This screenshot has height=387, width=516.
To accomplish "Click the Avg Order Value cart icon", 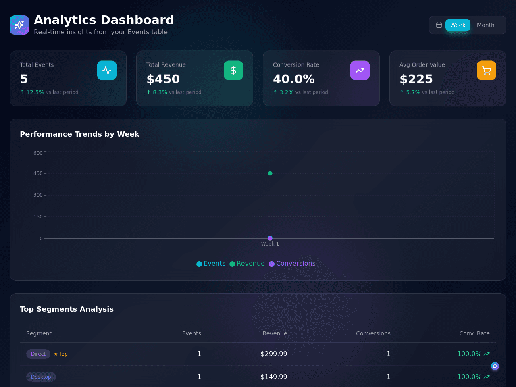I will [487, 71].
